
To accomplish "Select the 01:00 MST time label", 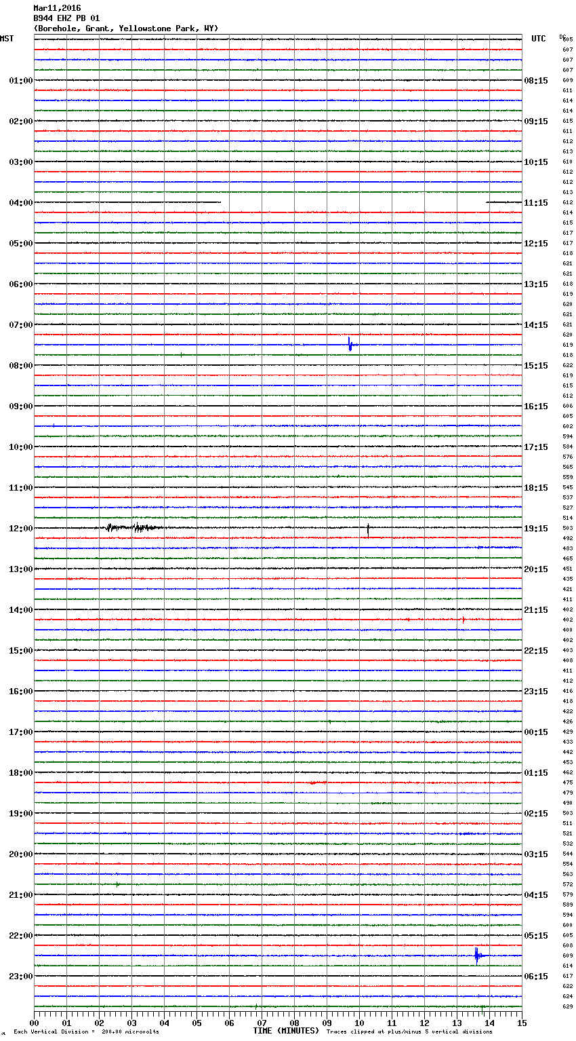I will click(x=21, y=81).
